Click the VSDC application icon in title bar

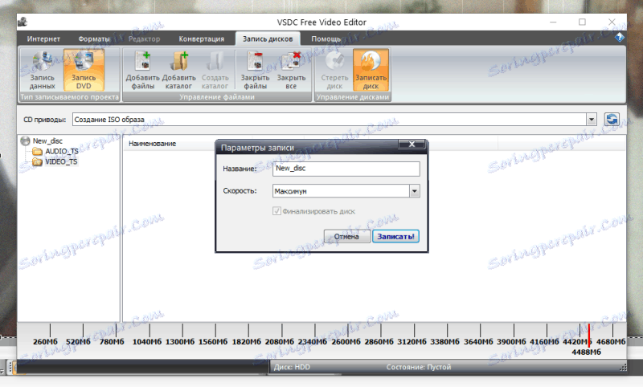23,22
